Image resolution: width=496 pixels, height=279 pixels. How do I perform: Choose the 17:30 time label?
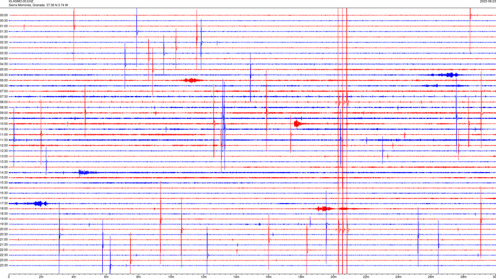click(x=4, y=204)
